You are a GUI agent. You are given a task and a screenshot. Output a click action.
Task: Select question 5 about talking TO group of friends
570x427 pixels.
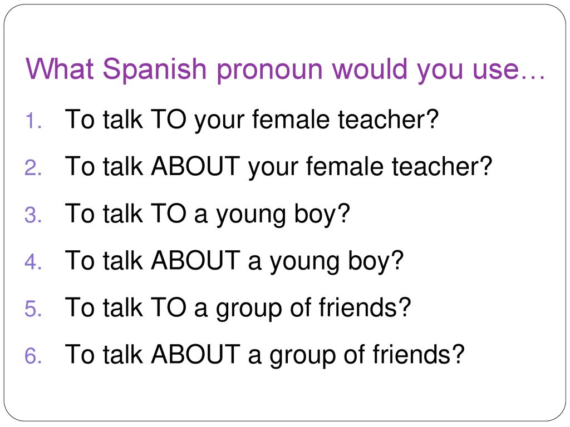coord(238,308)
